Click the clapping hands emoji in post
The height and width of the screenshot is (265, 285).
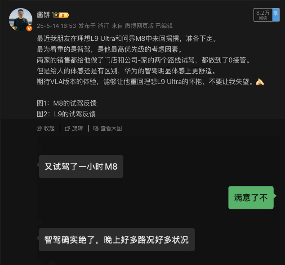pos(259,82)
